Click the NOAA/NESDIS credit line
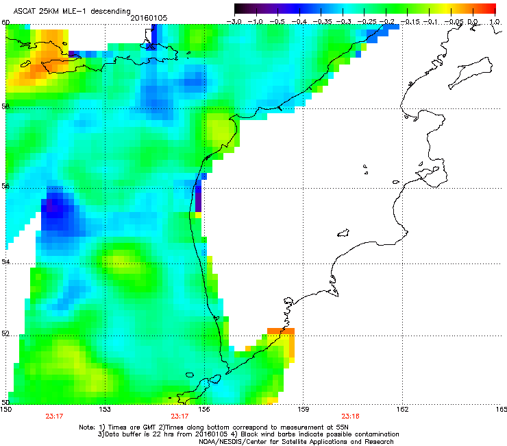 click(296, 442)
